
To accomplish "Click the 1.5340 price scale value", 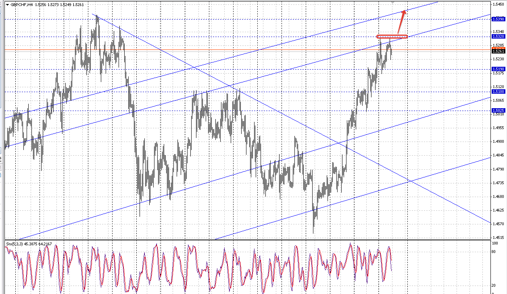I will tap(499, 32).
